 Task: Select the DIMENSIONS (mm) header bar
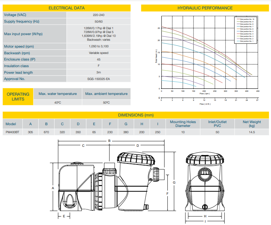pyautogui.click(x=136, y=115)
